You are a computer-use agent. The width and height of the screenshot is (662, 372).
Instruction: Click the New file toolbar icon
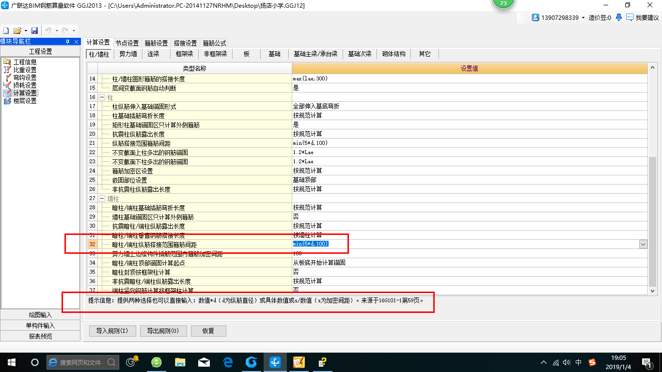tap(6, 31)
